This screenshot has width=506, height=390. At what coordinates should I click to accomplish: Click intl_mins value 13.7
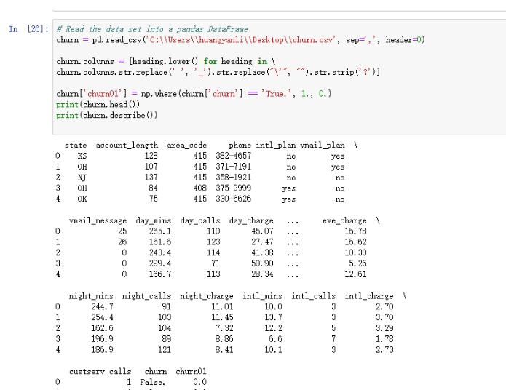point(274,317)
